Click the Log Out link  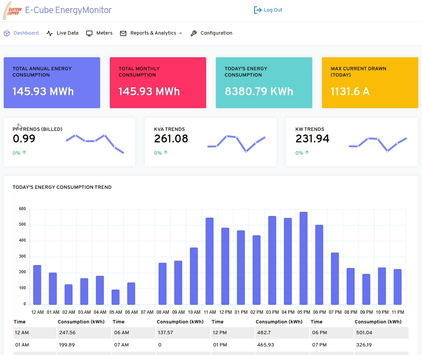pos(273,10)
